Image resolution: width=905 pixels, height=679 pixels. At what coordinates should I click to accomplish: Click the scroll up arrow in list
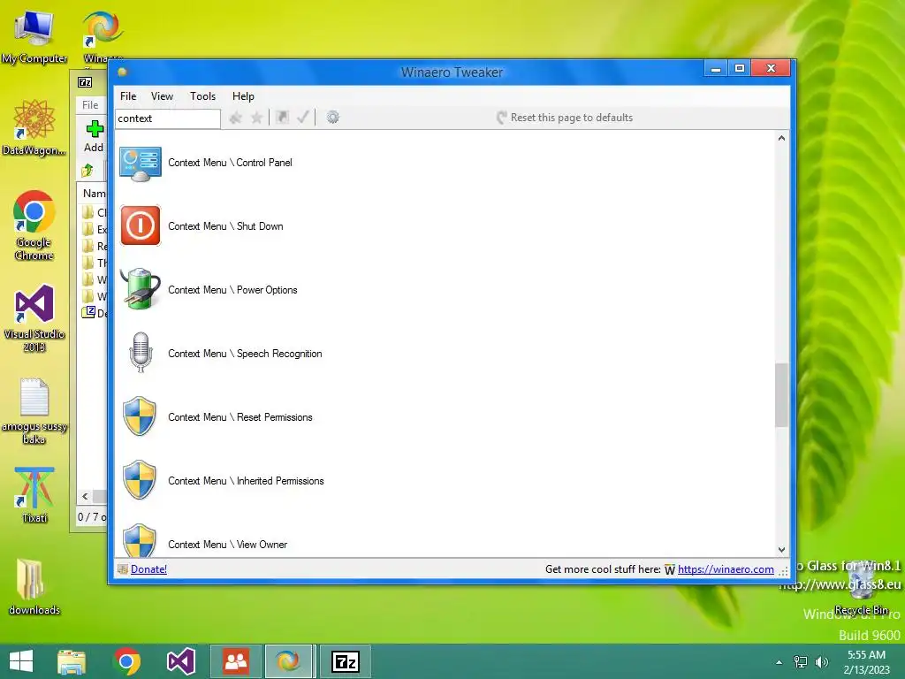[x=781, y=138]
